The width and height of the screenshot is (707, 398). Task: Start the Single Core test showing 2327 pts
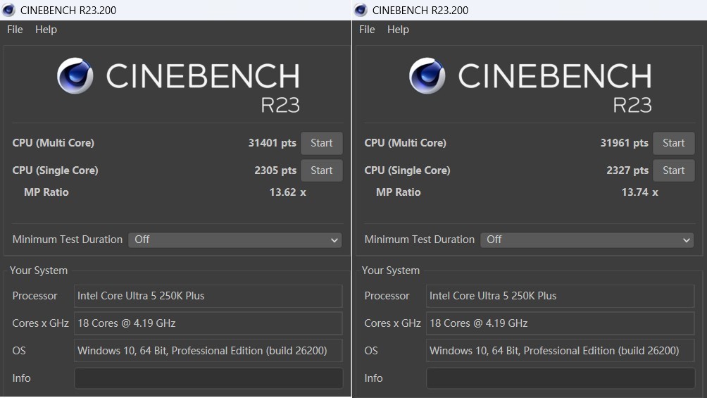673,170
